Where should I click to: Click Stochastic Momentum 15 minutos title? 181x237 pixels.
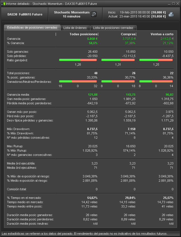click(72, 14)
